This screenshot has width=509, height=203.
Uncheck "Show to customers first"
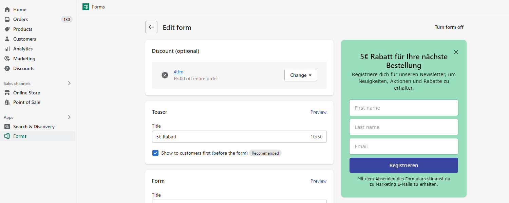click(155, 153)
